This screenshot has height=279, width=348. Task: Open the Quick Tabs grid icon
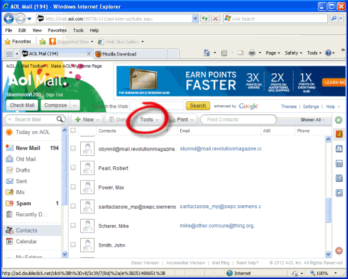point(9,54)
